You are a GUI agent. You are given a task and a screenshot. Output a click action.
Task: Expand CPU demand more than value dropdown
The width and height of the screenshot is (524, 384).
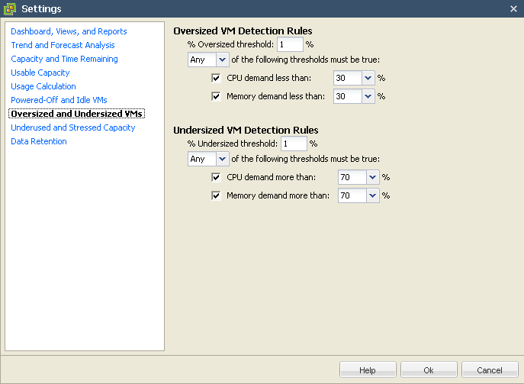tap(373, 177)
